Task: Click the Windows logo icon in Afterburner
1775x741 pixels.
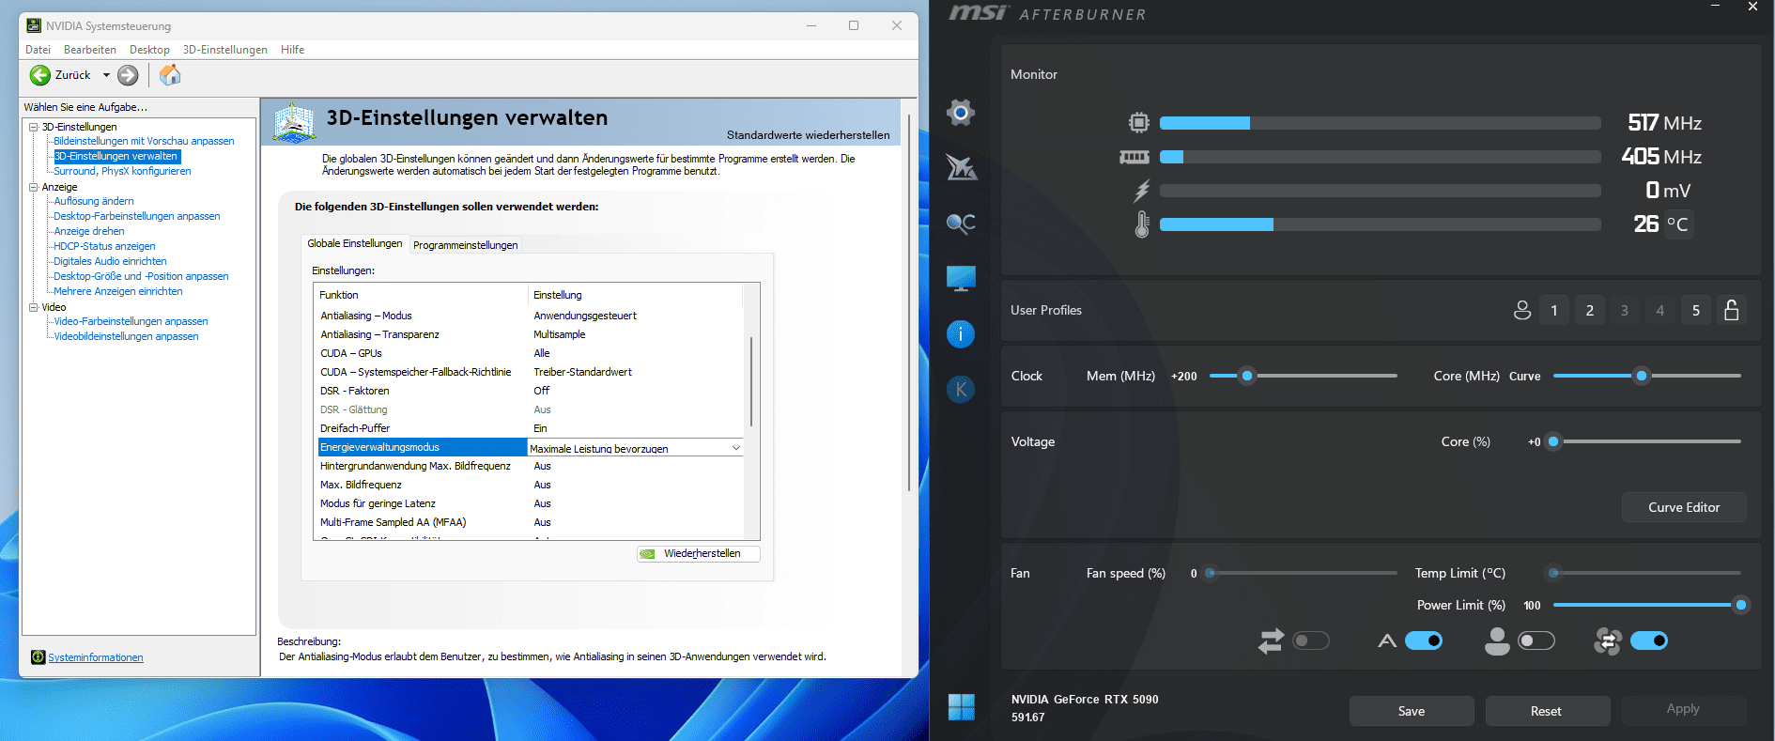Action: pos(961,706)
